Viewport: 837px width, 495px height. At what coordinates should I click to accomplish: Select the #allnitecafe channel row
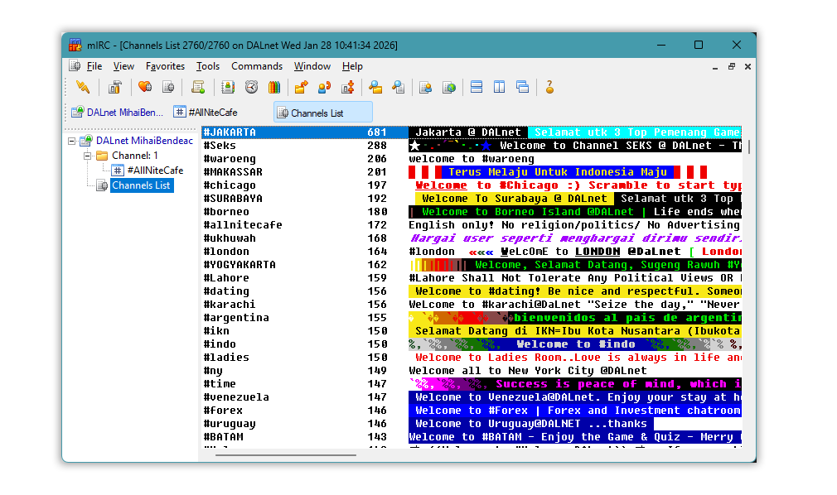click(x=472, y=225)
